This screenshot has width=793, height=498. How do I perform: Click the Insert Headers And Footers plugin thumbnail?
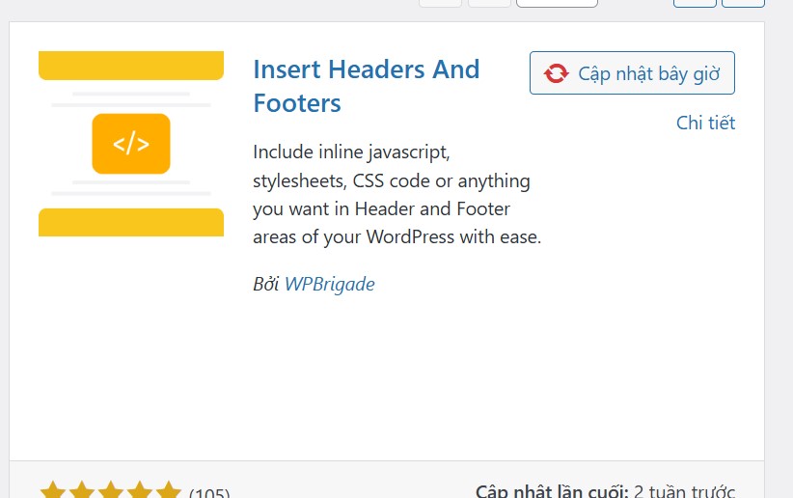131,143
